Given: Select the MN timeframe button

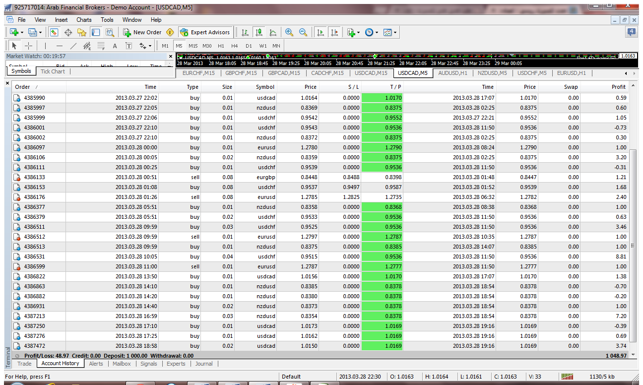Looking at the screenshot, I should [276, 46].
